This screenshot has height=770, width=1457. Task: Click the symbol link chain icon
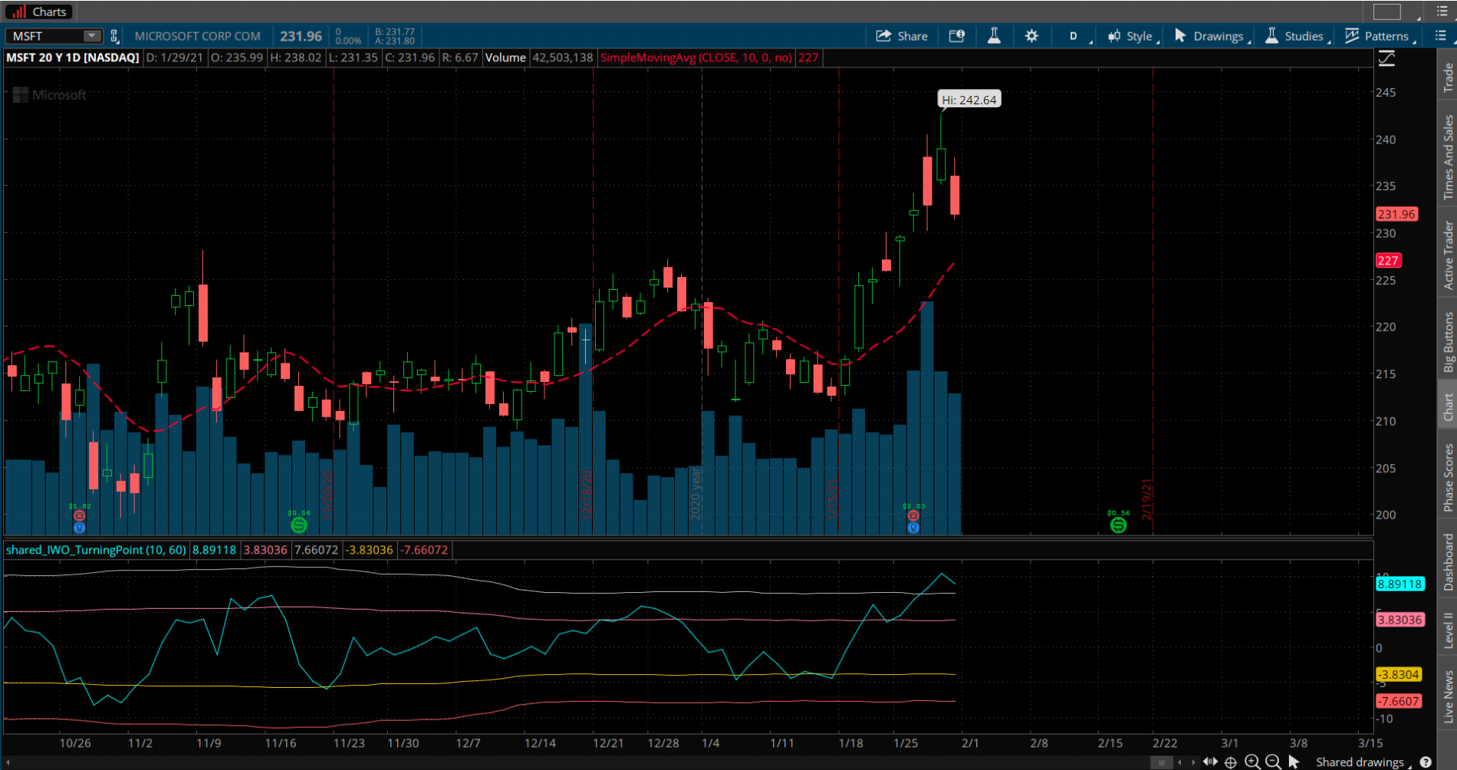(x=114, y=36)
